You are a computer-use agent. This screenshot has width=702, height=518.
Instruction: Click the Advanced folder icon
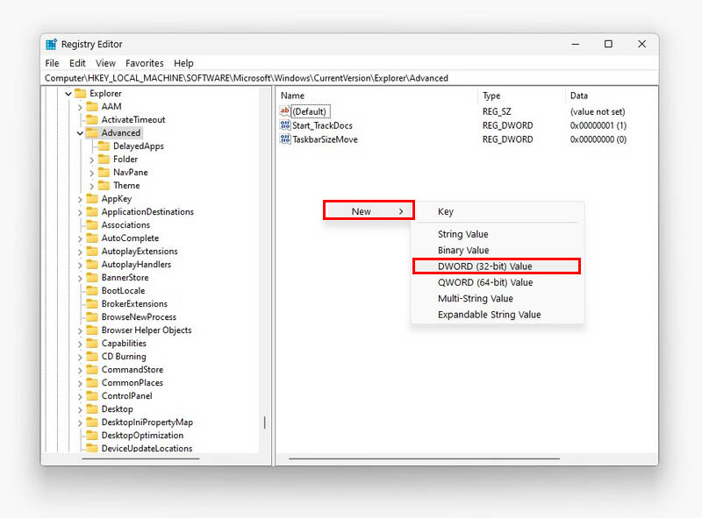[92, 133]
